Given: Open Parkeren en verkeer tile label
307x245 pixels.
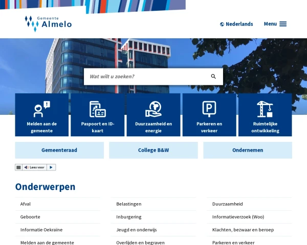Looking at the screenshot, I should click(209, 128).
